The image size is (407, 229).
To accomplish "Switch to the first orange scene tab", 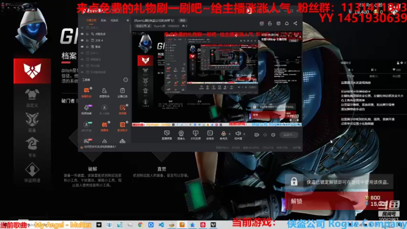I will (x=91, y=20).
